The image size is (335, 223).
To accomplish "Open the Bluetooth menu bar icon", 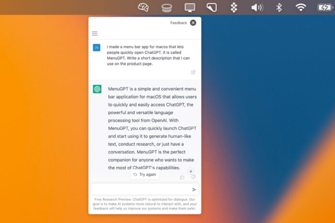I will (279, 8).
